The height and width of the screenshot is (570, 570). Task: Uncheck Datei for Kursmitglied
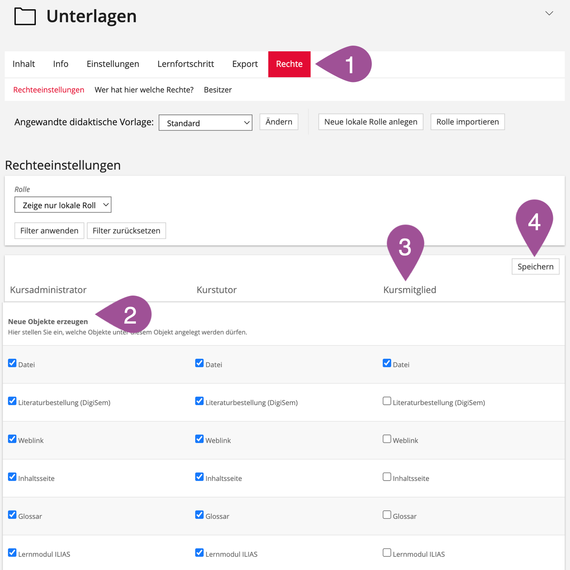(387, 363)
